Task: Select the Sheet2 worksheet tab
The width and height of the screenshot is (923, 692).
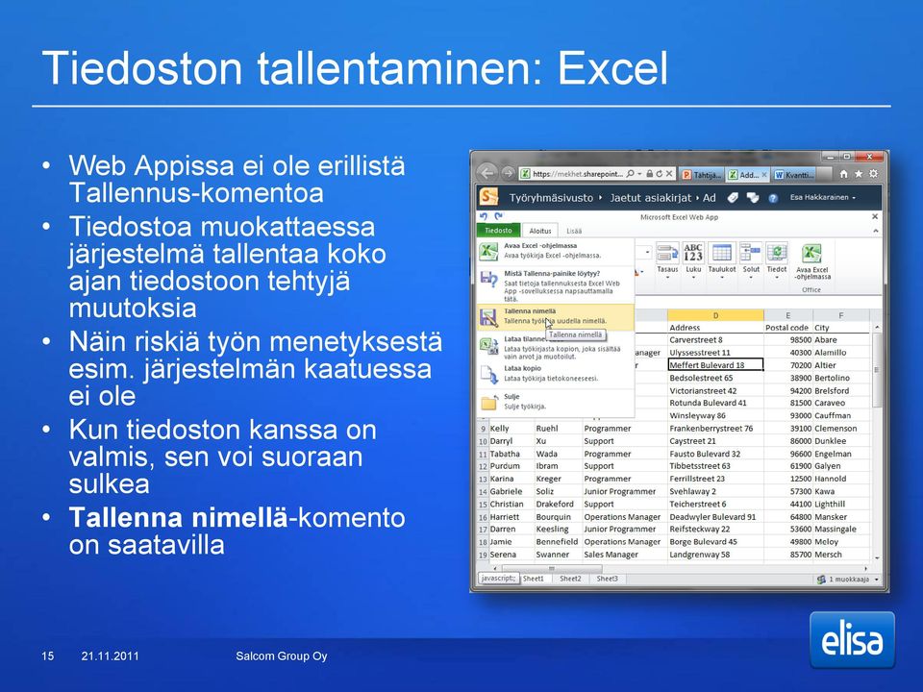Action: [x=570, y=579]
